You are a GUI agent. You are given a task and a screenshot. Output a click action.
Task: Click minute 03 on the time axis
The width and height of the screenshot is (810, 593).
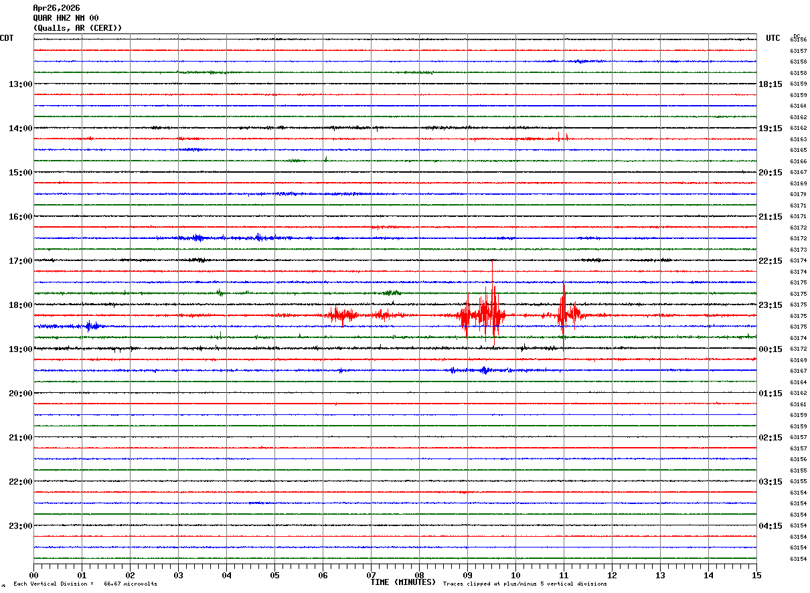(178, 575)
